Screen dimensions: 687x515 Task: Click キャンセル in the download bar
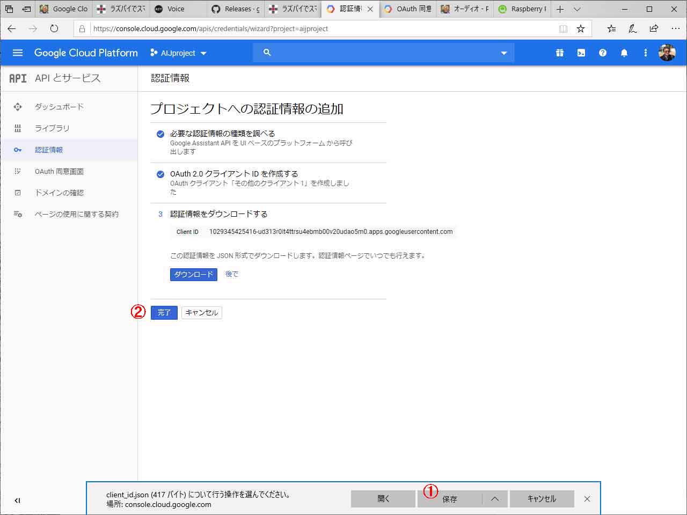point(542,499)
